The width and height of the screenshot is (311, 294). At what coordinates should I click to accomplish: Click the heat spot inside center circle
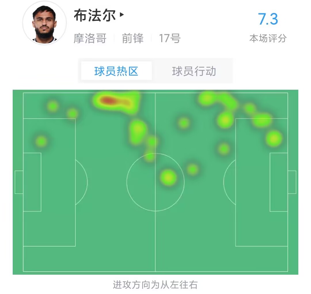coord(168,177)
